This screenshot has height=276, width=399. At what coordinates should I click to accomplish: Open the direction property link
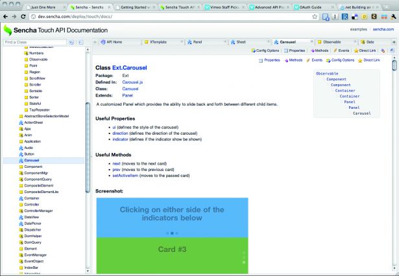120,133
